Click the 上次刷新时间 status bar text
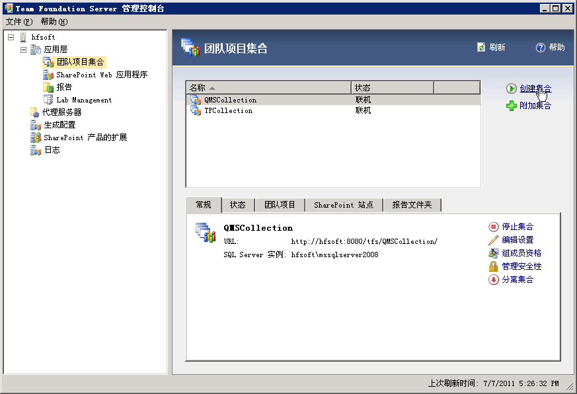The height and width of the screenshot is (394, 577). pyautogui.click(x=493, y=383)
